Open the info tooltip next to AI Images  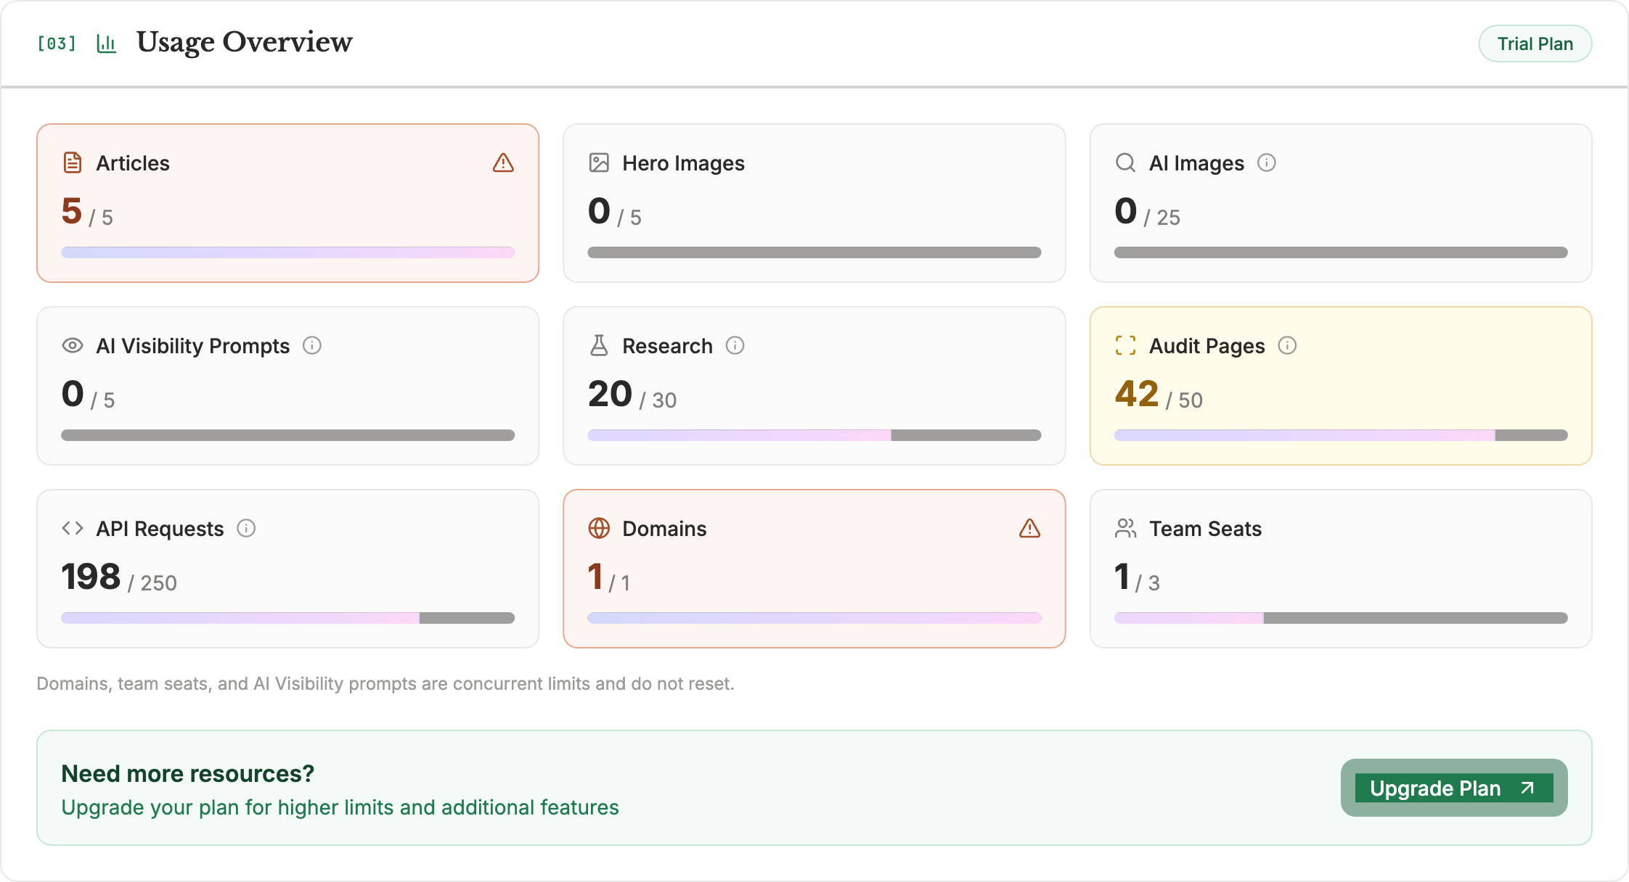click(1267, 162)
